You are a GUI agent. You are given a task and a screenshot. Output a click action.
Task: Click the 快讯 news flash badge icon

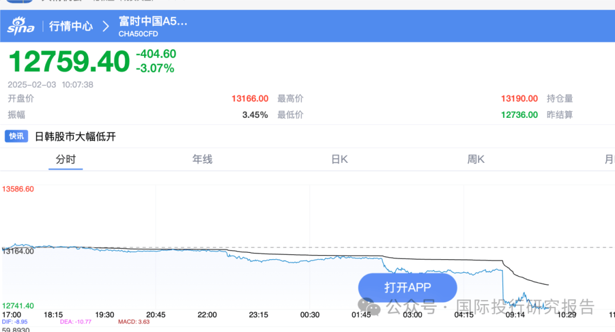[x=16, y=136]
